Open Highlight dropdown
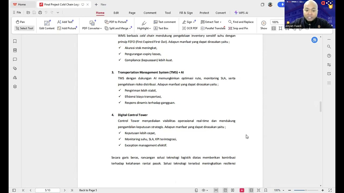 coord(144,25)
